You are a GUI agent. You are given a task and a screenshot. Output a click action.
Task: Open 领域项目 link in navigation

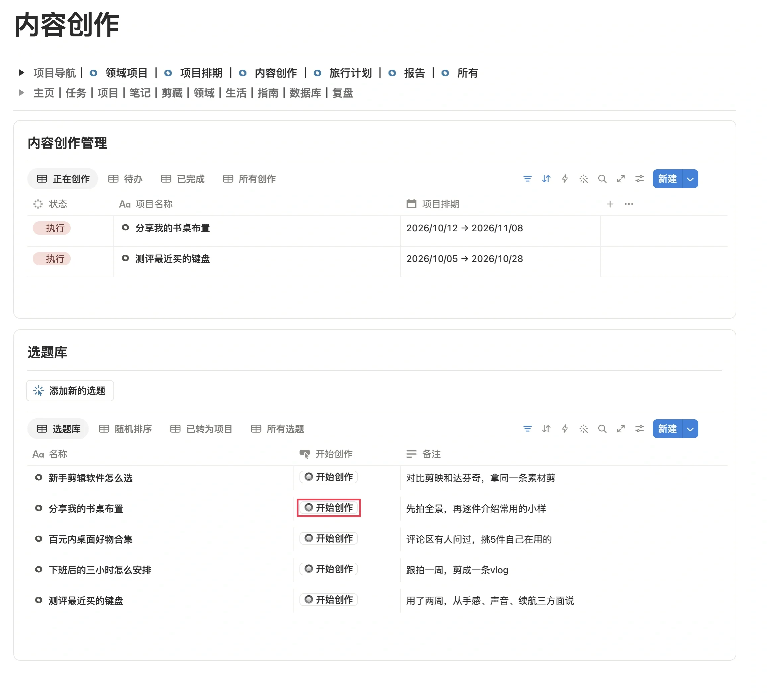coord(126,73)
